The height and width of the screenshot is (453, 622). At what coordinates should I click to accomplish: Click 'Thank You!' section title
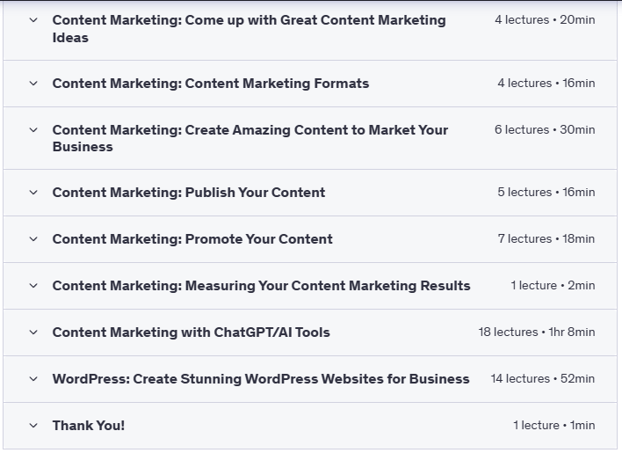tap(89, 426)
